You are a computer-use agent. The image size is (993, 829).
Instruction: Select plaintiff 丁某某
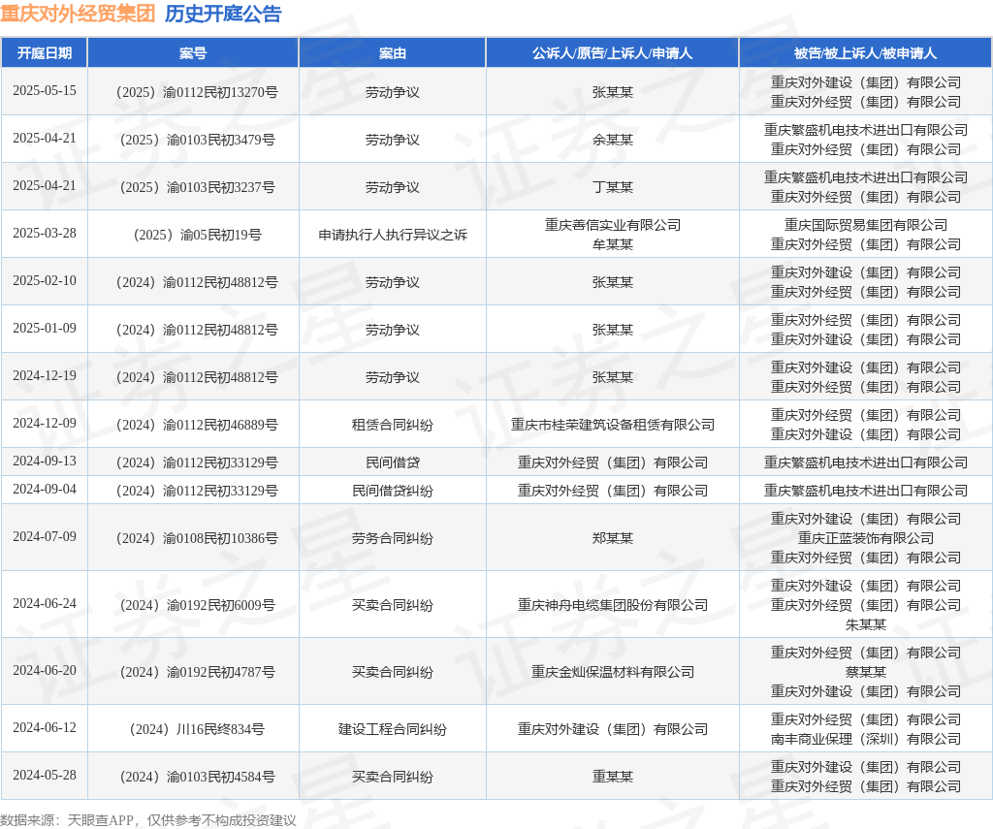(x=613, y=187)
